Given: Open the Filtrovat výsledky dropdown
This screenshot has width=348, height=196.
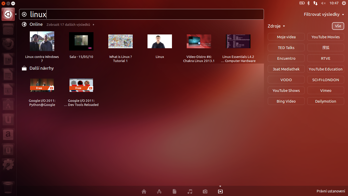Looking at the screenshot, I should click(324, 14).
